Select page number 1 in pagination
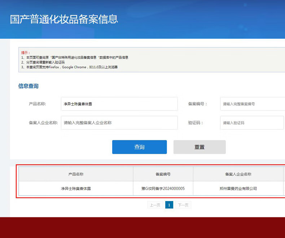 (169, 205)
